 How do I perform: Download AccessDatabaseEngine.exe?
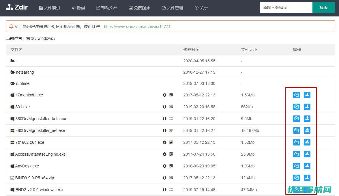(x=307, y=154)
